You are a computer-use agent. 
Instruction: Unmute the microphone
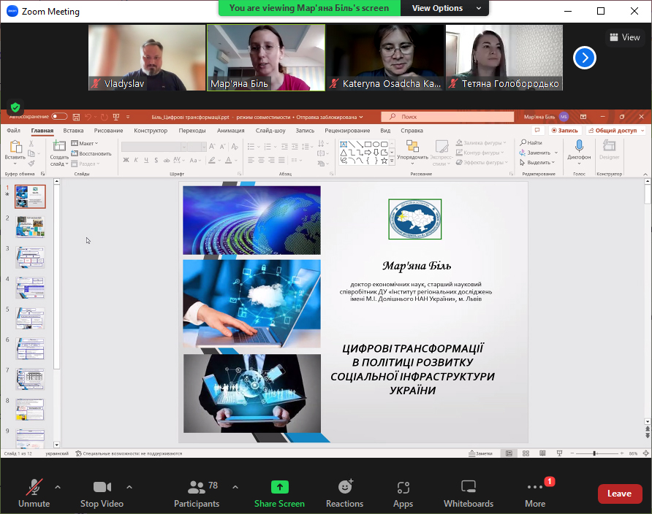34,488
